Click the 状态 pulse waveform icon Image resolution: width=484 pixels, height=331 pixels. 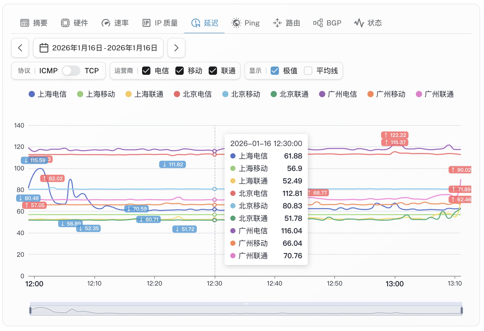tap(359, 23)
